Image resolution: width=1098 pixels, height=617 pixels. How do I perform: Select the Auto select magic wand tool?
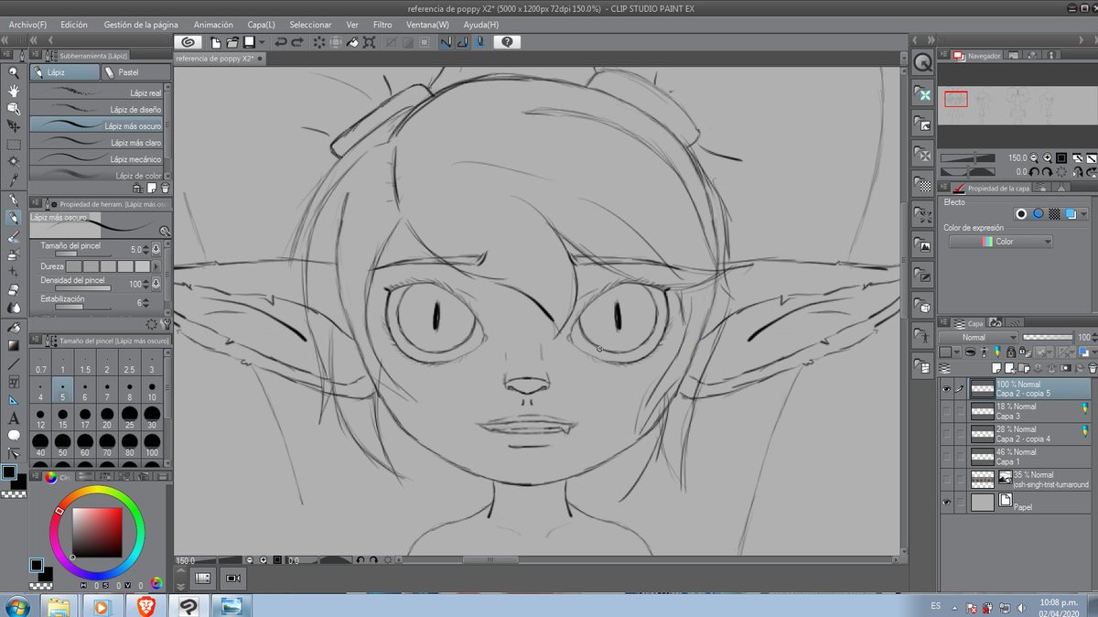tap(14, 161)
